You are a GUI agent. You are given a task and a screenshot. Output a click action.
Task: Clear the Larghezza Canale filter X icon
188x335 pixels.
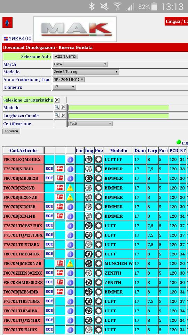coord(63,116)
